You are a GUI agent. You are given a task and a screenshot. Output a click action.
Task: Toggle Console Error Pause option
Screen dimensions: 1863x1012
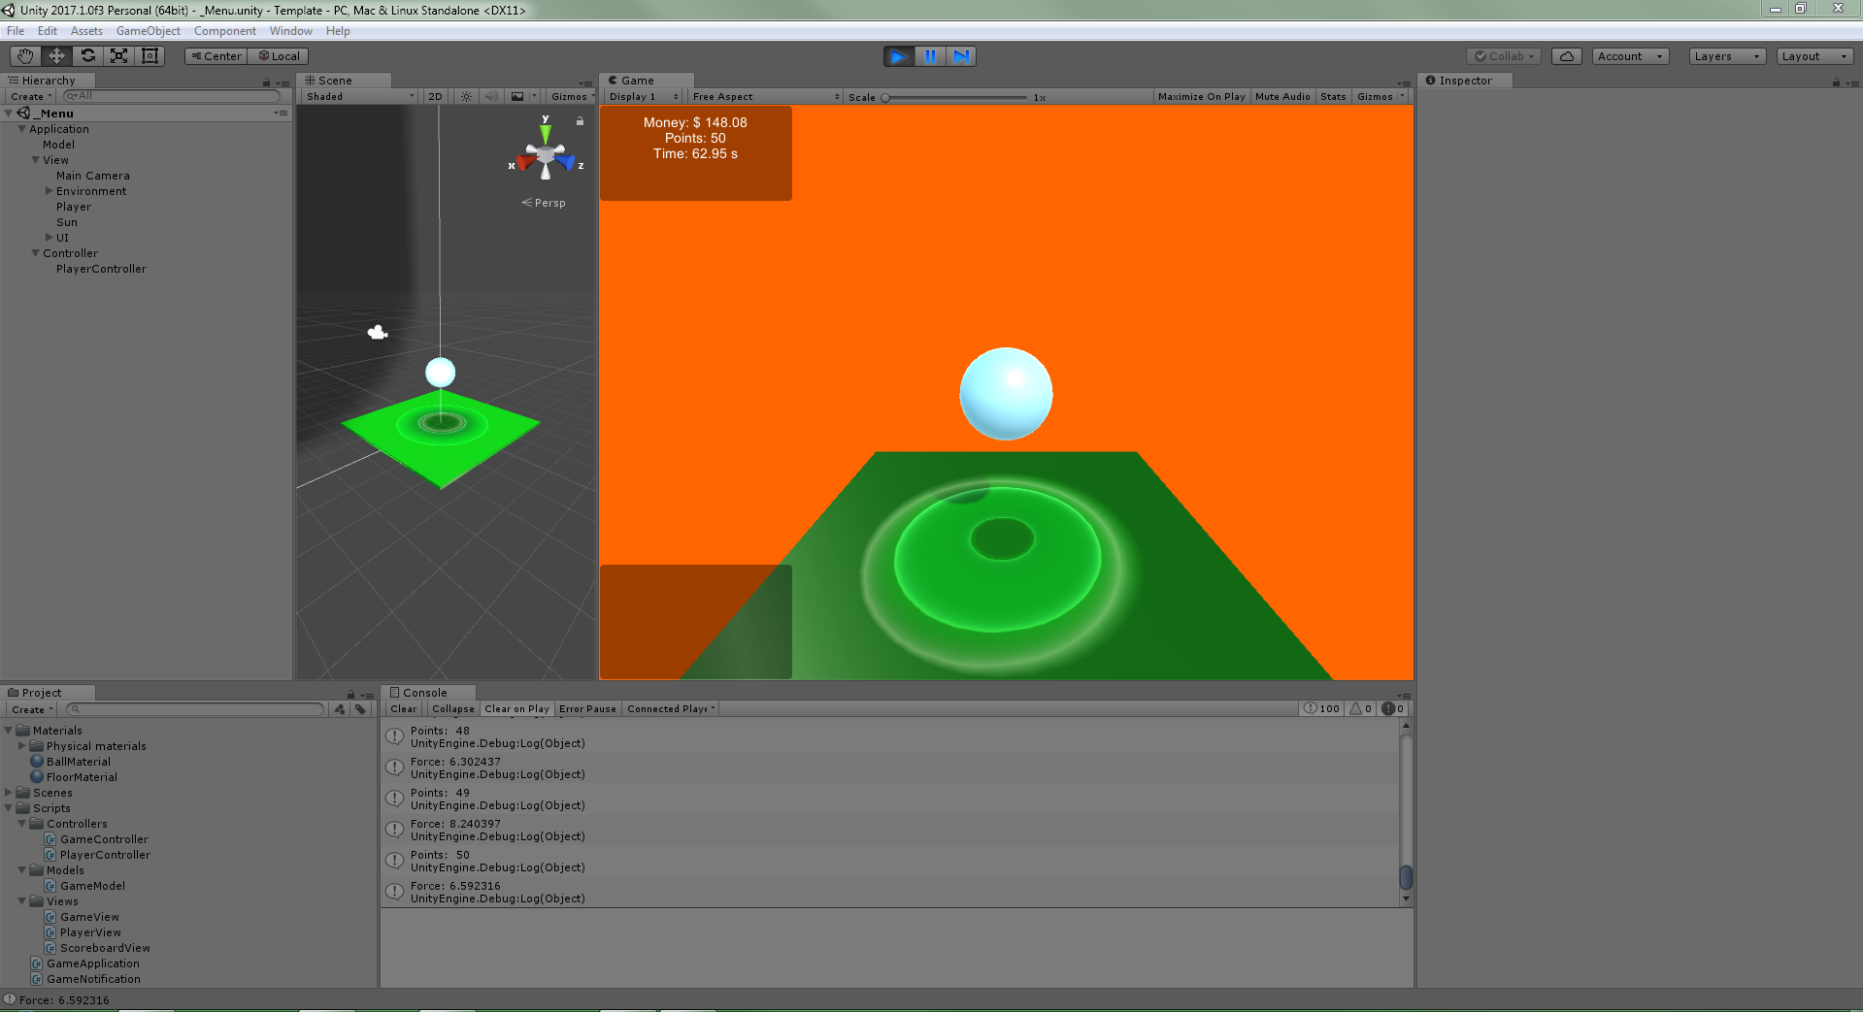coord(587,709)
